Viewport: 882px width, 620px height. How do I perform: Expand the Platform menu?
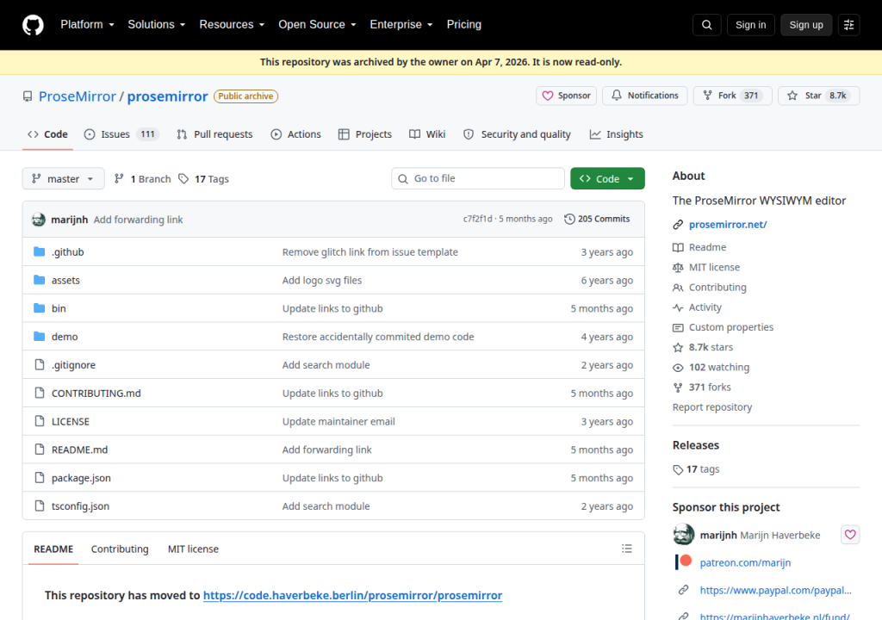[87, 25]
